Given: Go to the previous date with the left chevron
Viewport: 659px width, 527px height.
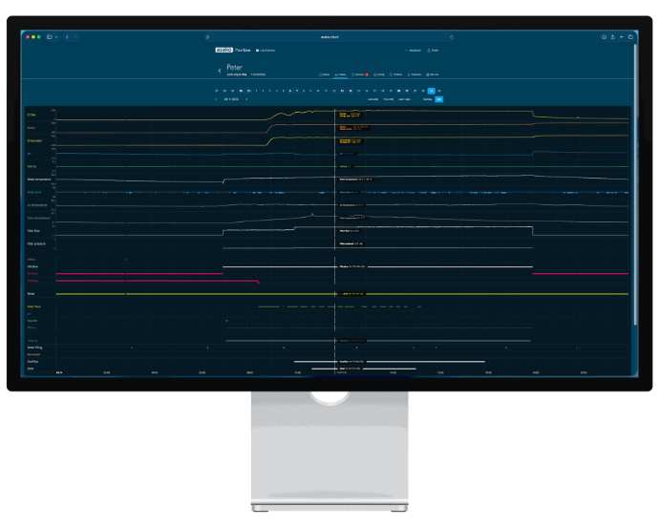Looking at the screenshot, I should coord(216,99).
